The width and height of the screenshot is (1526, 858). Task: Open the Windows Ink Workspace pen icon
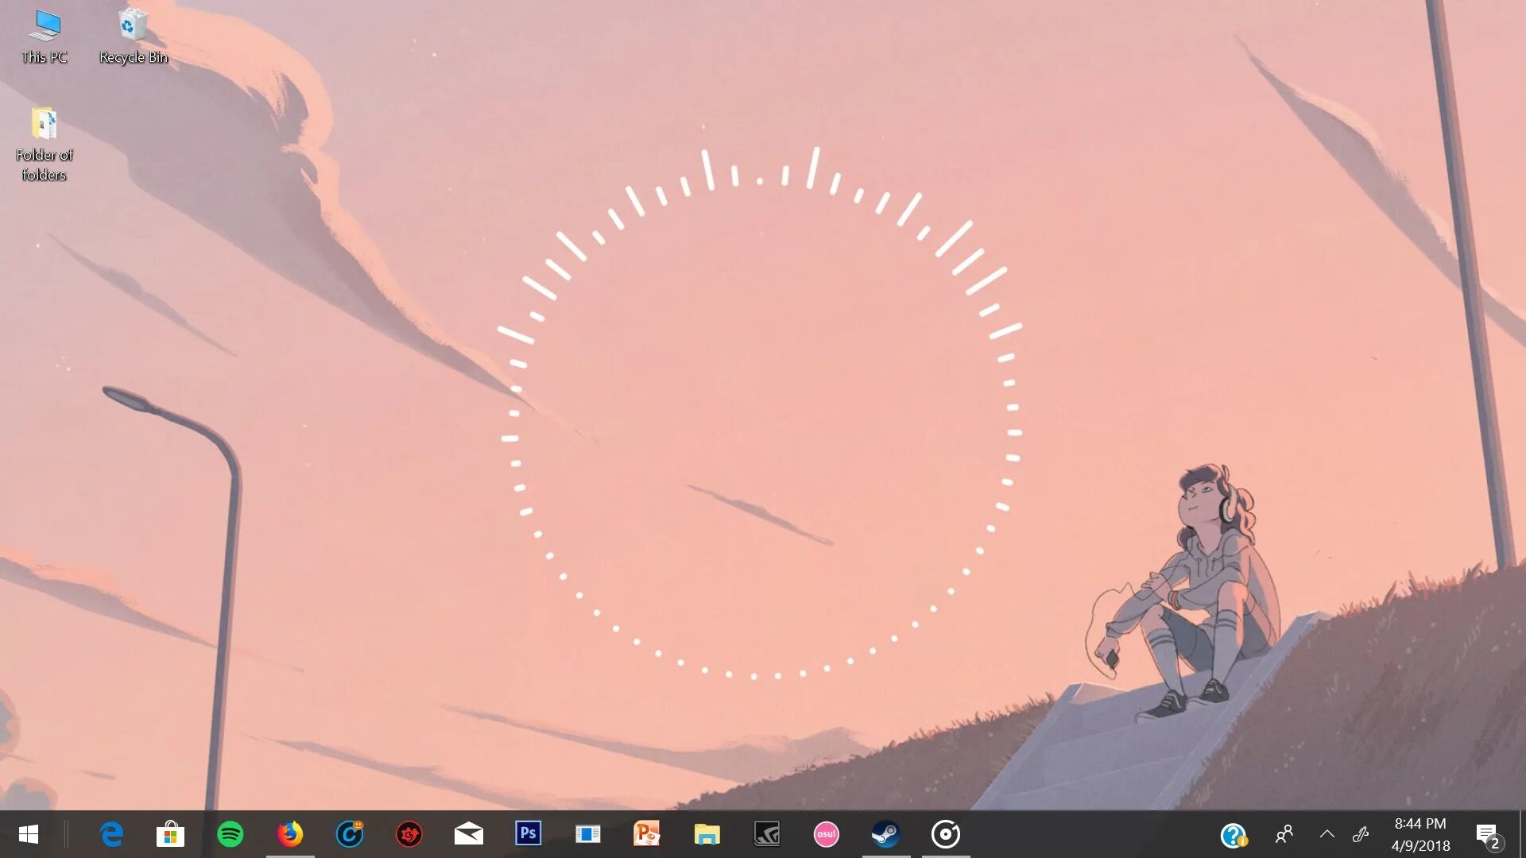1361,834
